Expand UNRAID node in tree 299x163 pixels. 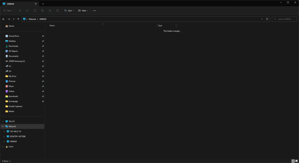(4, 142)
